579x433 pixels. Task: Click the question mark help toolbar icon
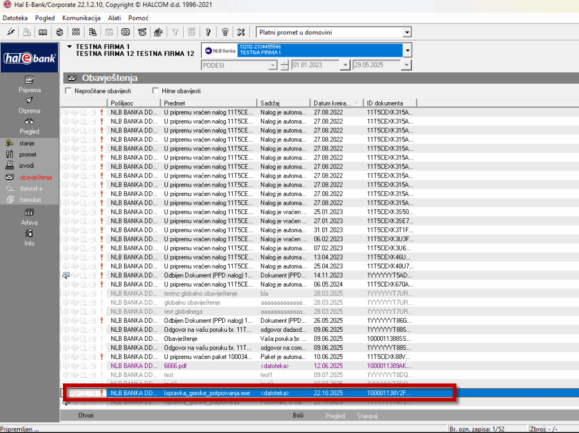pyautogui.click(x=208, y=32)
